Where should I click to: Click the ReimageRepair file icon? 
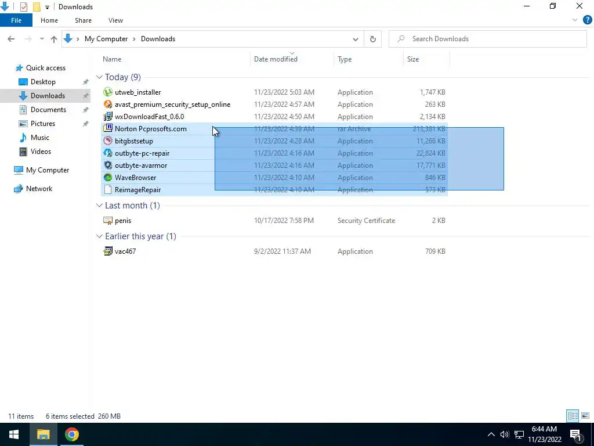[x=108, y=190]
